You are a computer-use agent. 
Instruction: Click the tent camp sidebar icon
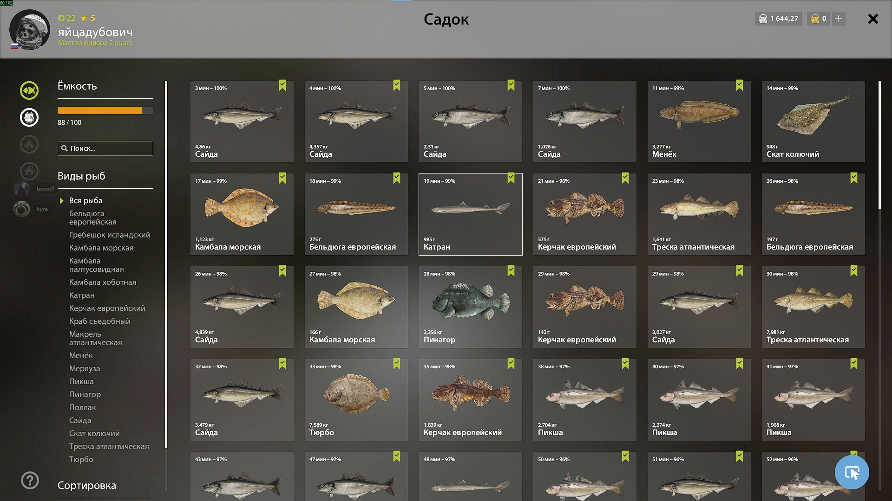(x=29, y=144)
